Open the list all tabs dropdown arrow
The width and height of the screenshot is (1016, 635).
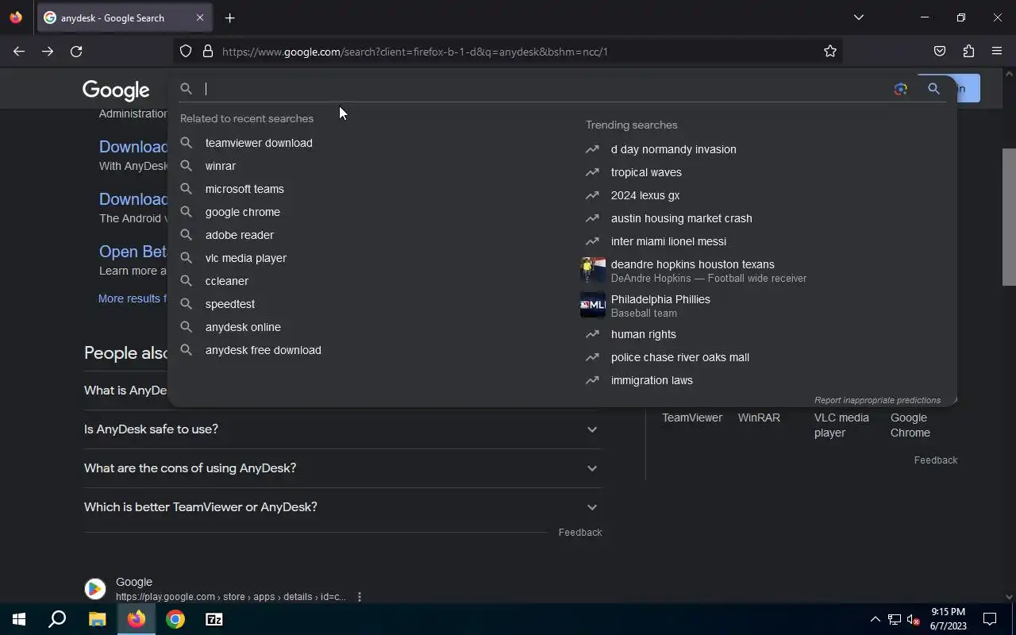tap(858, 17)
